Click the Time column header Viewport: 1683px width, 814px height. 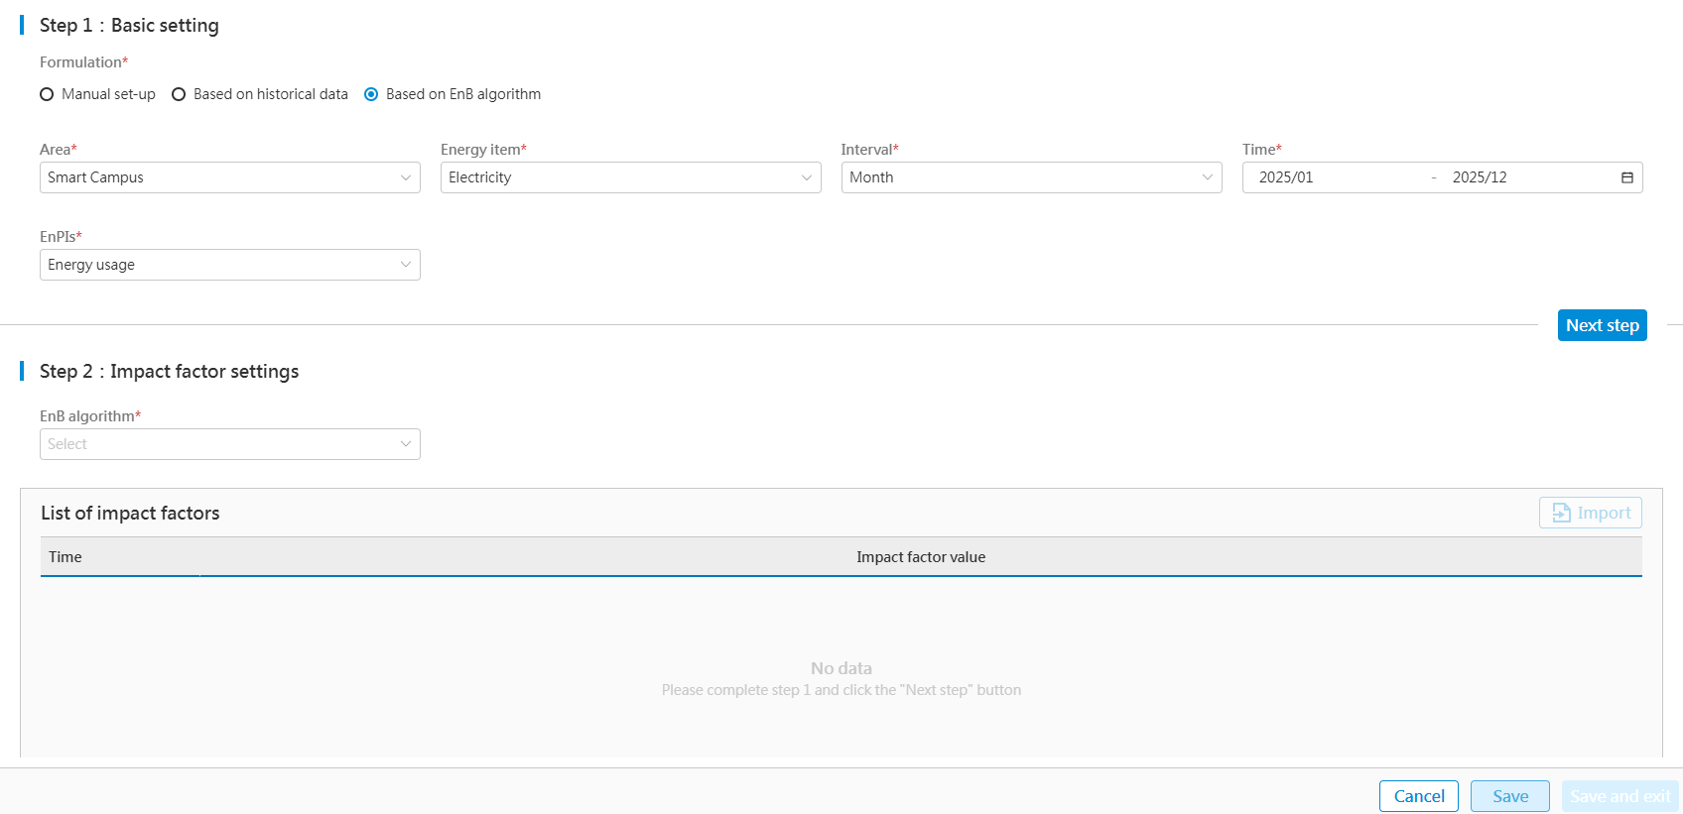tap(65, 557)
